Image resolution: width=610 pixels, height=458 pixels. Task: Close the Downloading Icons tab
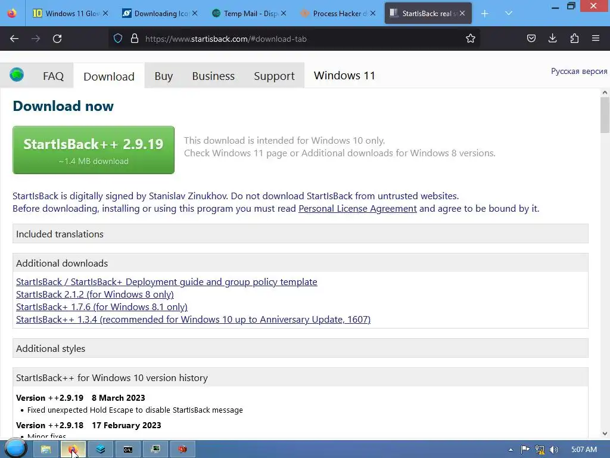coord(195,13)
